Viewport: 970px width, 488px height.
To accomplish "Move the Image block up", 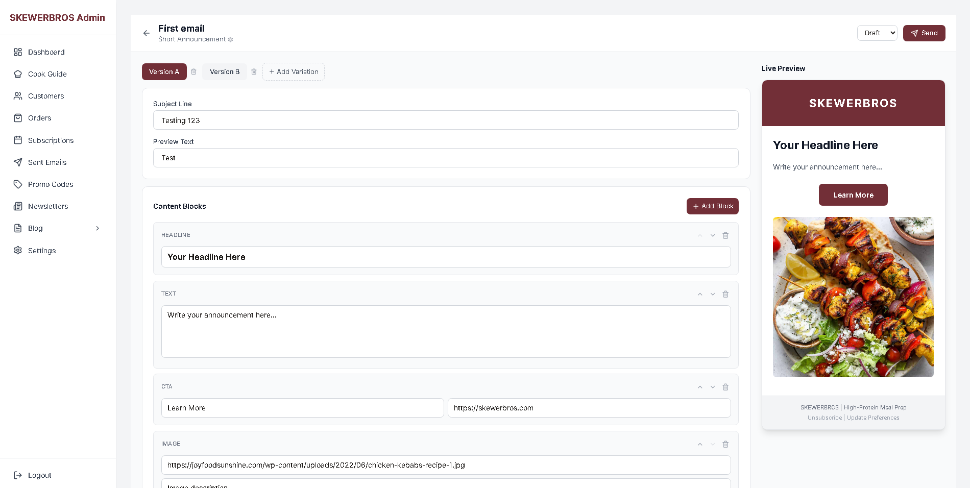I will (700, 444).
